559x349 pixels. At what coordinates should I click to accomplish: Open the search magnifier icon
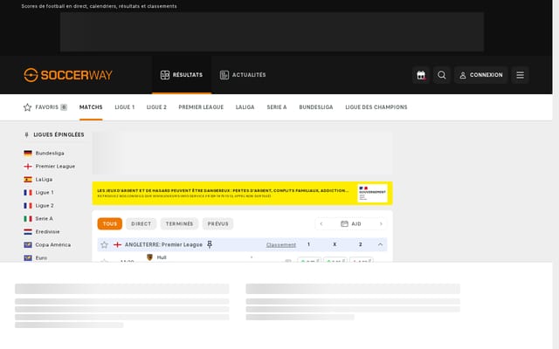442,75
